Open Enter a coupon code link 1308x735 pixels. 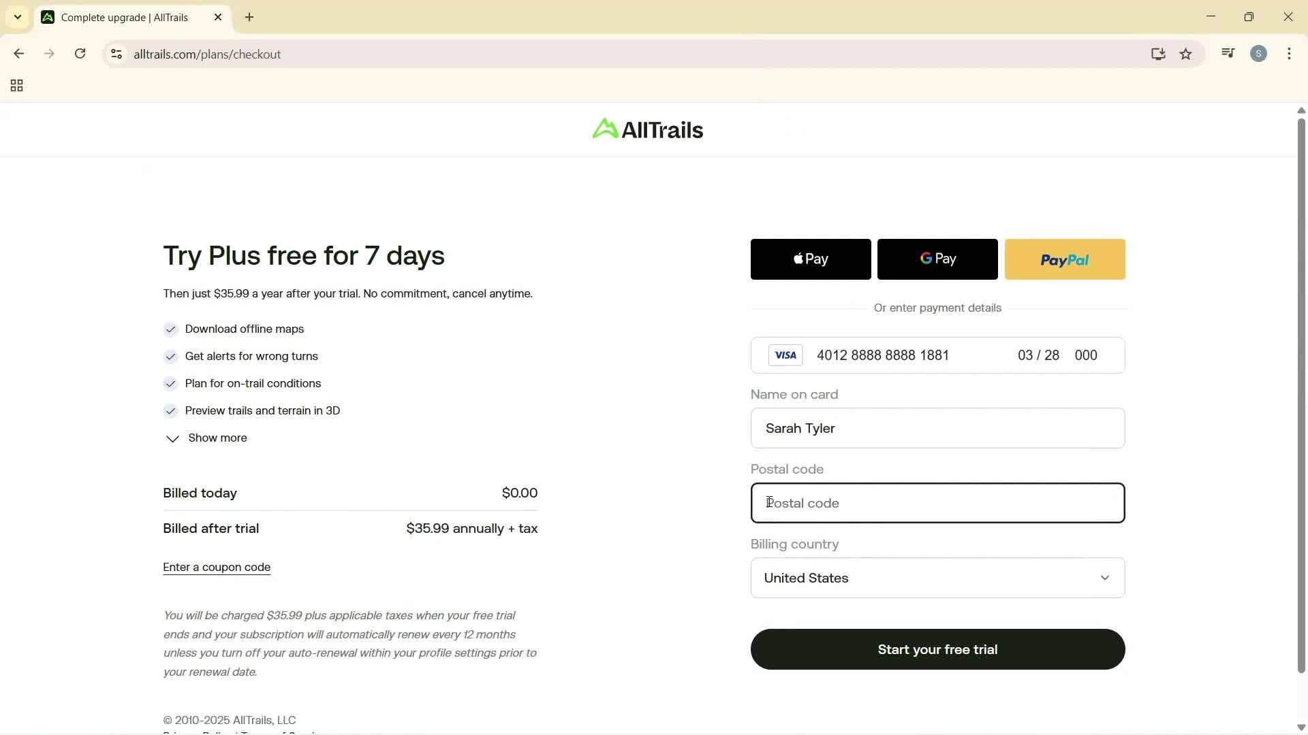pyautogui.click(x=216, y=567)
